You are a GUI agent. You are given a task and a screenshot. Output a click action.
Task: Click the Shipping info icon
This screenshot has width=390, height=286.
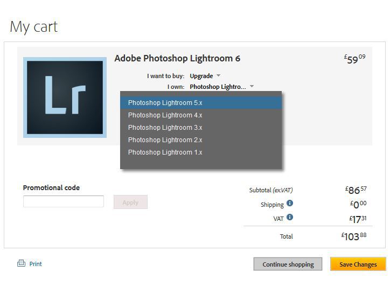pyautogui.click(x=290, y=203)
